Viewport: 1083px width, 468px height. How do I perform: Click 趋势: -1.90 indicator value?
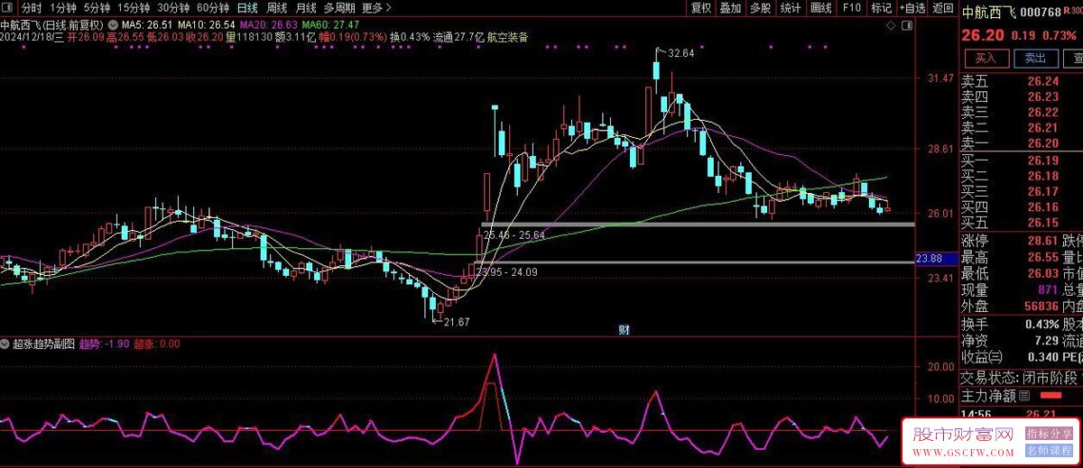click(x=104, y=344)
